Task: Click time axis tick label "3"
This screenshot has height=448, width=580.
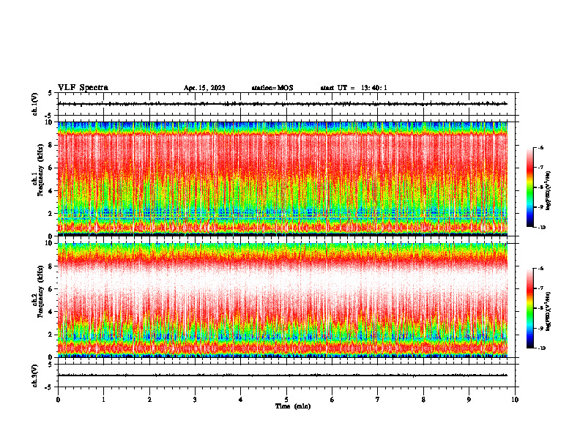Action: tap(195, 400)
